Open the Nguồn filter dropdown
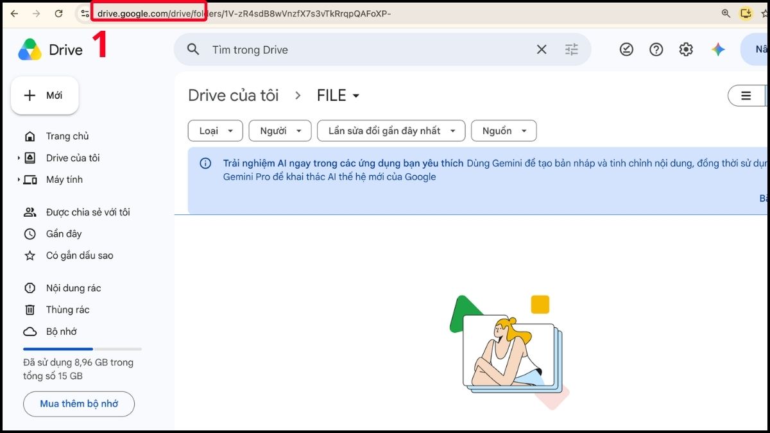The height and width of the screenshot is (433, 770). click(x=504, y=131)
